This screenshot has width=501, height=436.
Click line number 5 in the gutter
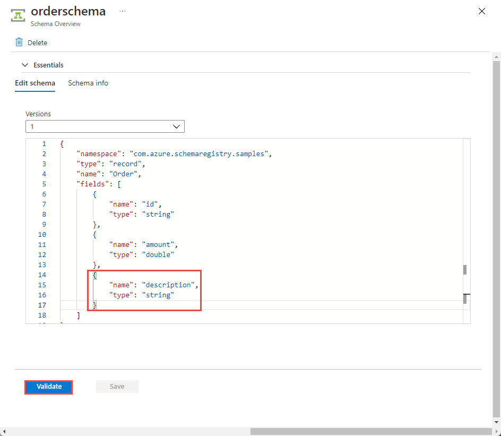click(44, 184)
